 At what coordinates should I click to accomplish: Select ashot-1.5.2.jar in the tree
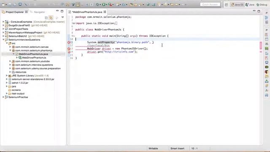click(20, 83)
